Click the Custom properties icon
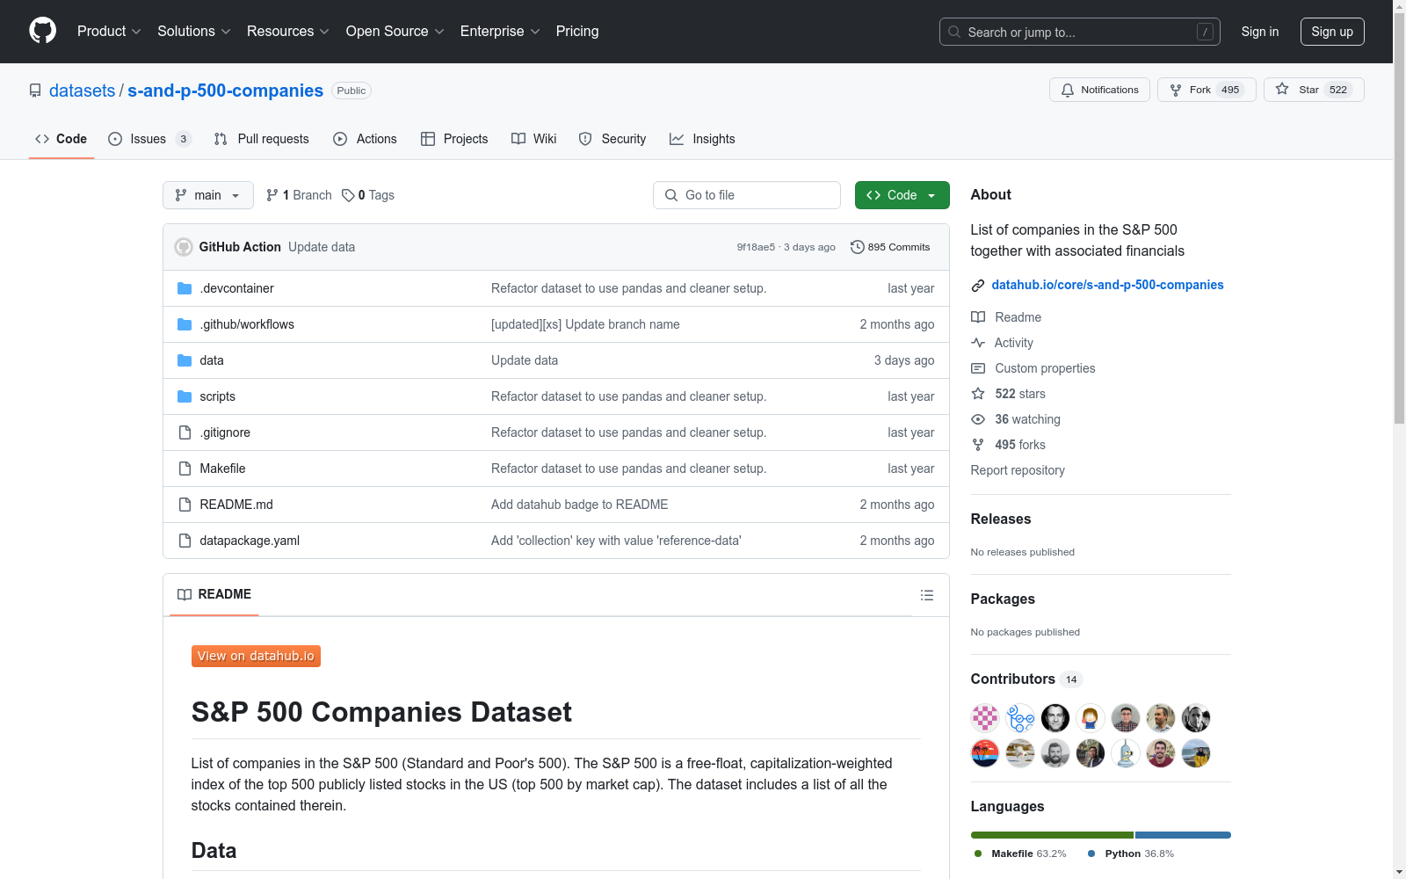This screenshot has height=879, width=1406. [978, 368]
